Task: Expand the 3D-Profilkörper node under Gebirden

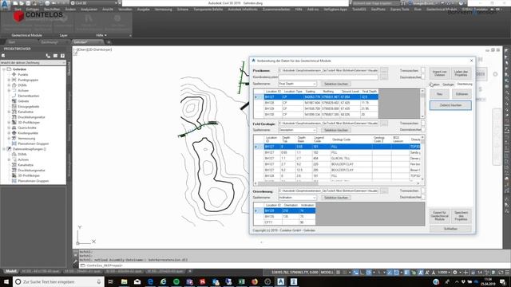Action: 9,122
